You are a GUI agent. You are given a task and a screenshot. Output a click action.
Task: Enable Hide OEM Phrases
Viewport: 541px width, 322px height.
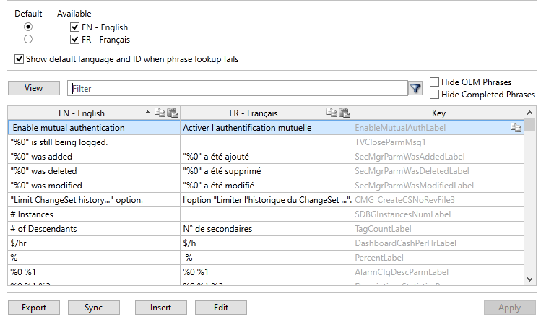coord(435,82)
